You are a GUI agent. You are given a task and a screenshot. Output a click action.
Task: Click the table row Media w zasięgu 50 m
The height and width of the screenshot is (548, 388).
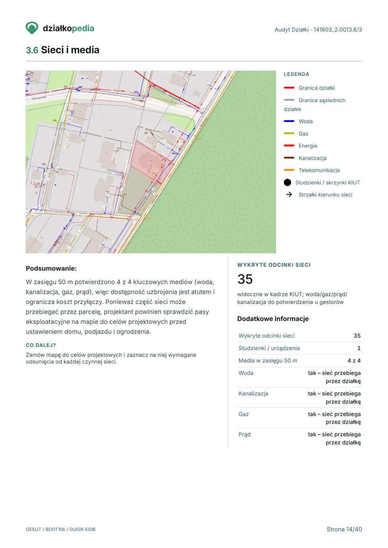pos(300,361)
